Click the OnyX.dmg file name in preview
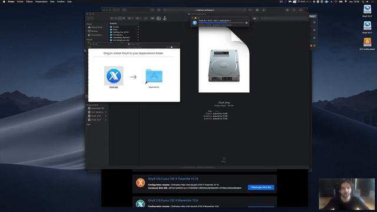Screen dimensions: 377x212 [x=224, y=102]
